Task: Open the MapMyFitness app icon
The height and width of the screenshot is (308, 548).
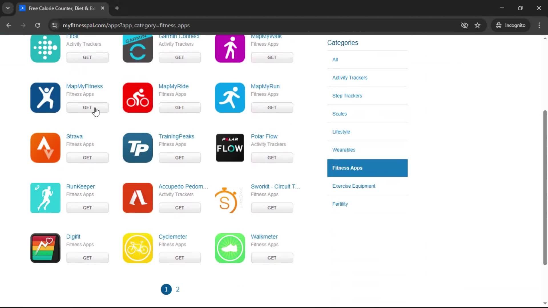Action: (x=45, y=98)
